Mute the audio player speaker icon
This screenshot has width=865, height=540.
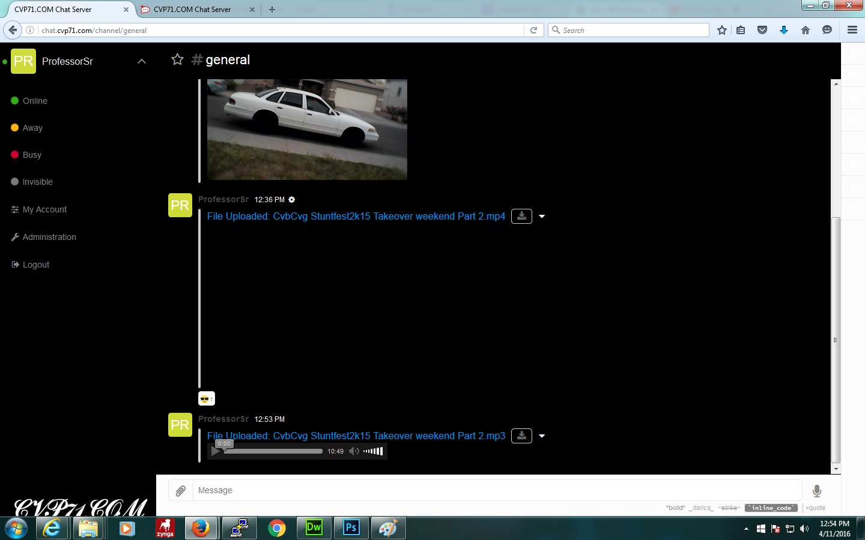pyautogui.click(x=354, y=451)
